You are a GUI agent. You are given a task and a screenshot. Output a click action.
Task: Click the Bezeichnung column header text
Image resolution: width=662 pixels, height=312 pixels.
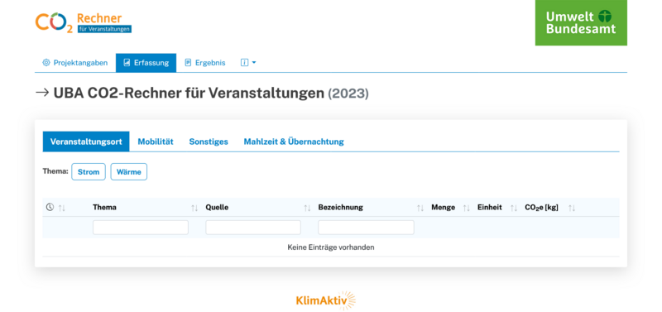[341, 207]
